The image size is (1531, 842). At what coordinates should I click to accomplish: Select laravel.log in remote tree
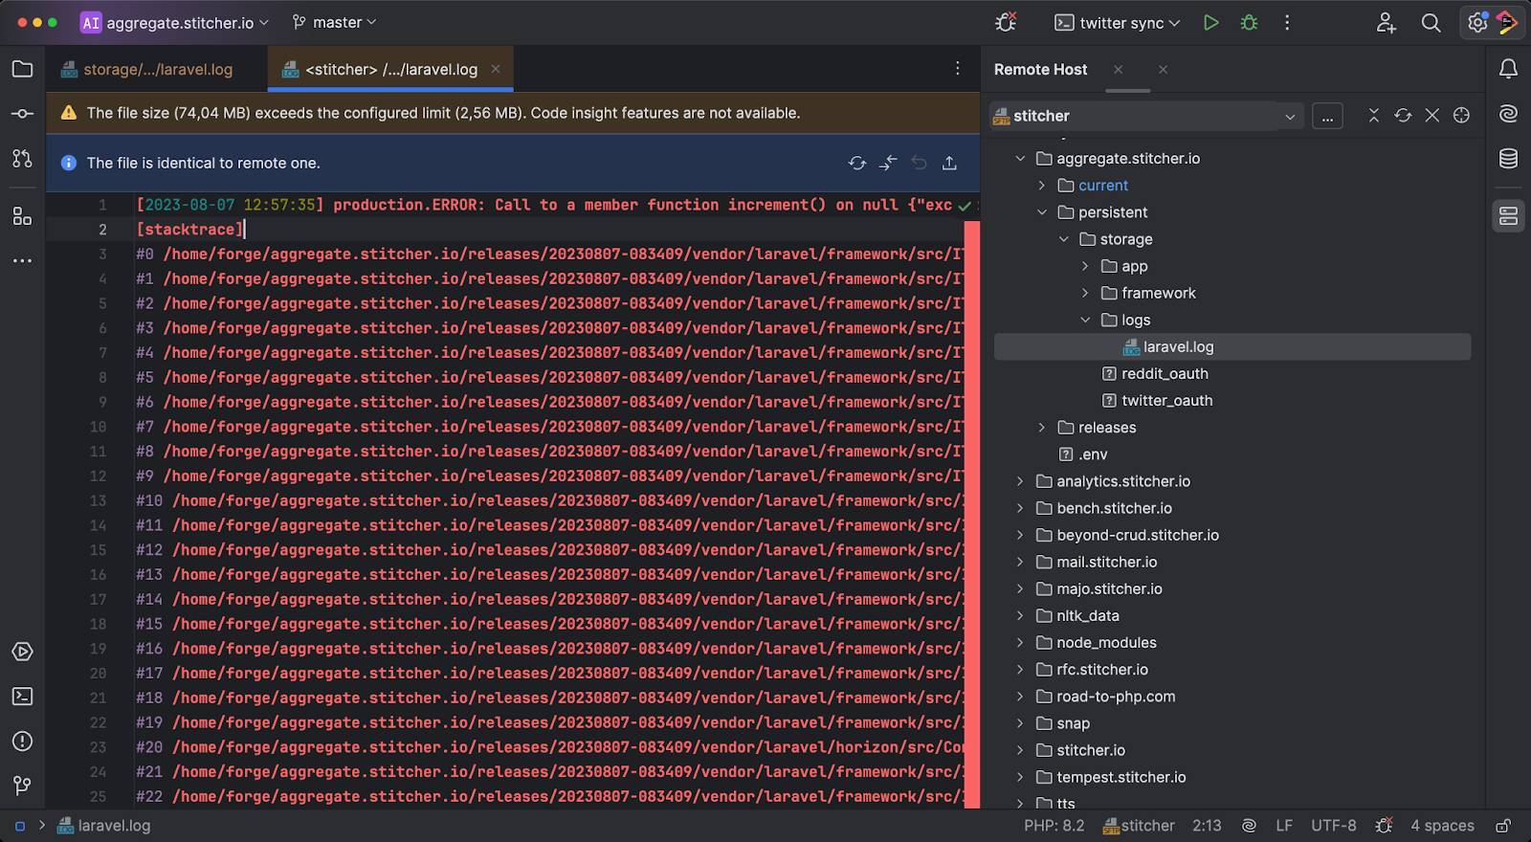click(1232, 347)
